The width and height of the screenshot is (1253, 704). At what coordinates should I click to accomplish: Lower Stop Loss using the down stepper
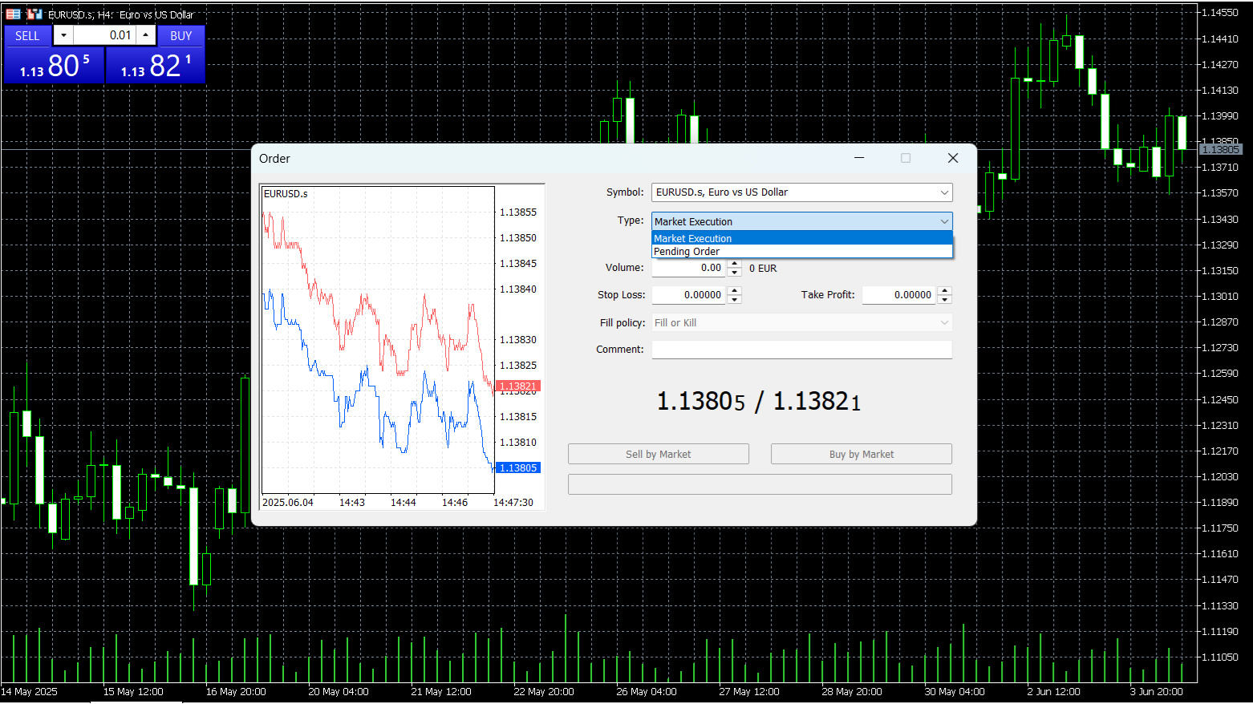[734, 299]
